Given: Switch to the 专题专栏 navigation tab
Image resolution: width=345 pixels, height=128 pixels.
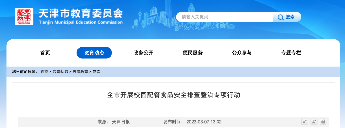Looking at the screenshot, I should click(291, 53).
